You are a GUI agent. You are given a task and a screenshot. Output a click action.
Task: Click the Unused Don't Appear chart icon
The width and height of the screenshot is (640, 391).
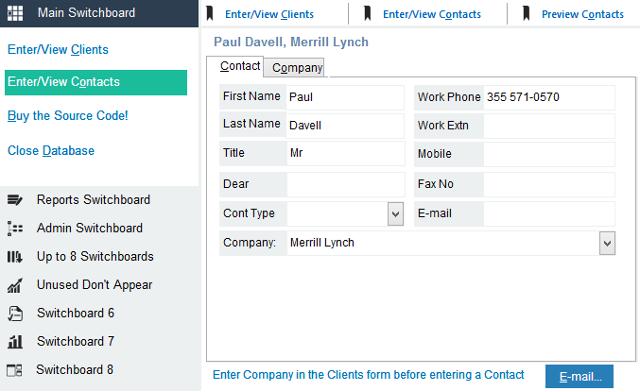(14, 285)
